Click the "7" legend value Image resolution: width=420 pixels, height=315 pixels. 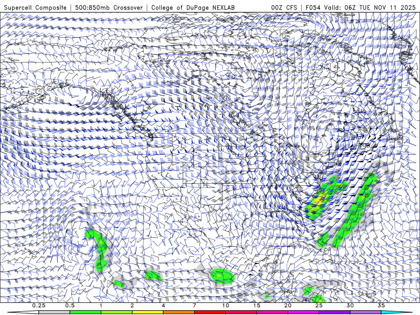pyautogui.click(x=194, y=306)
